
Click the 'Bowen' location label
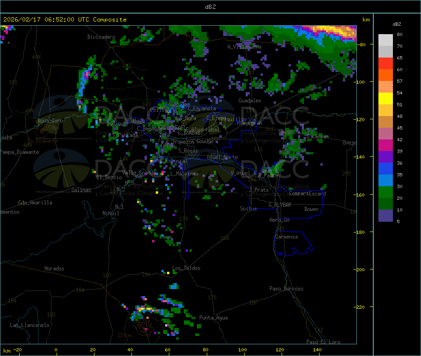311,209
